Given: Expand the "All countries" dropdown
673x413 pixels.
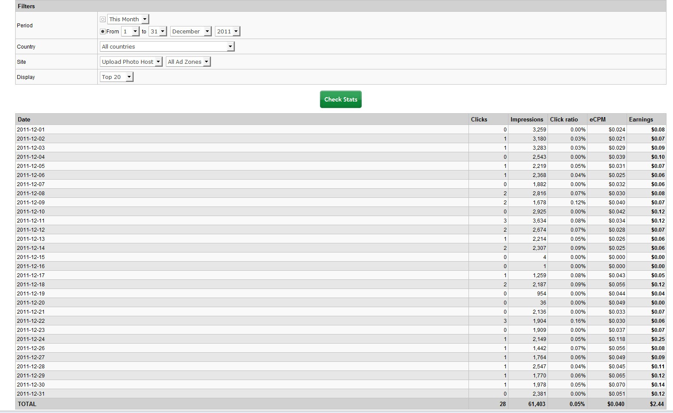Looking at the screenshot, I should pyautogui.click(x=167, y=46).
